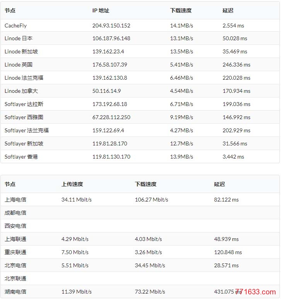The image size is (281, 299).
Task: Click the 48.939 ms latency cell
Action: coord(226,239)
